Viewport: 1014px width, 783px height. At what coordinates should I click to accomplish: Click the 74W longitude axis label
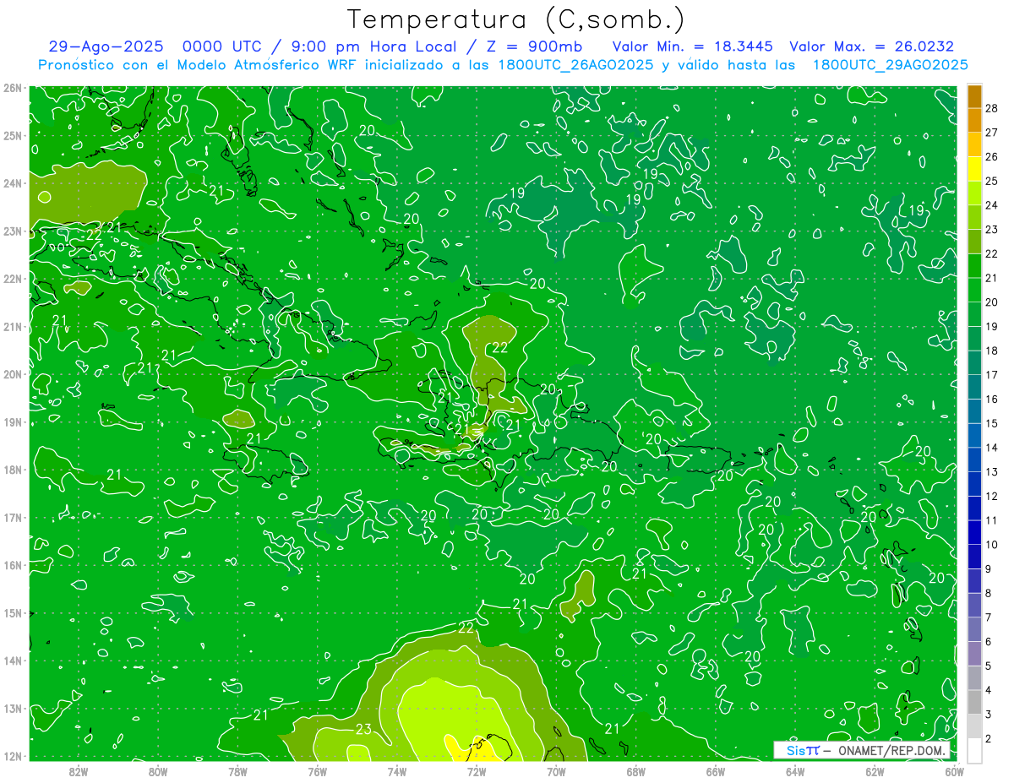click(x=396, y=772)
